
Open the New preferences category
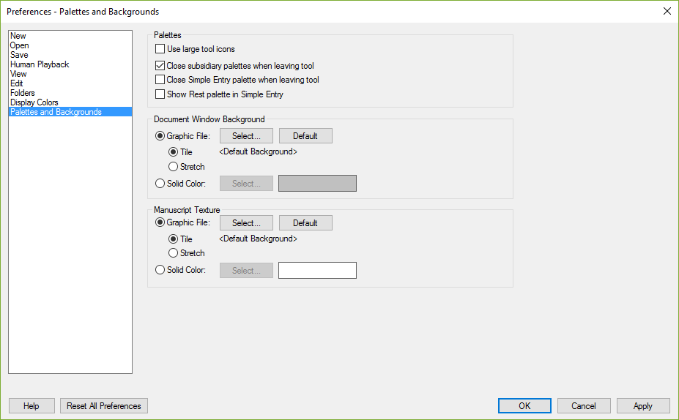point(70,36)
